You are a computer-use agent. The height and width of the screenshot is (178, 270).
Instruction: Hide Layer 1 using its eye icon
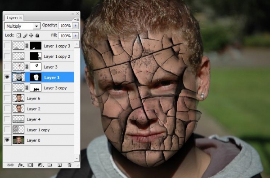[x=7, y=77]
